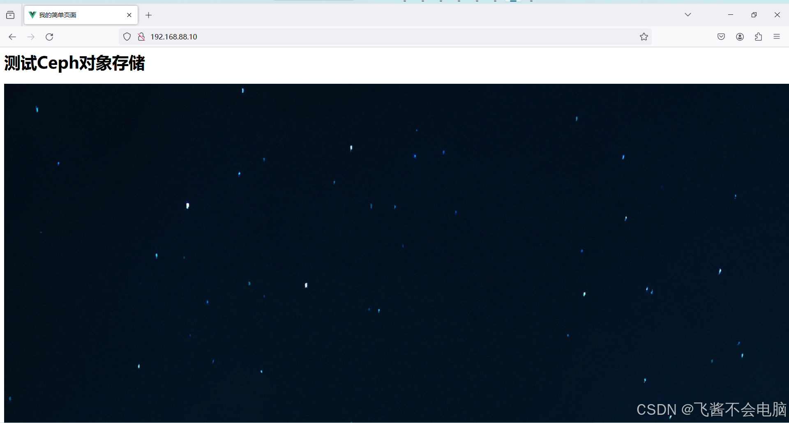Select the 我的简单页面 tab
Image resolution: width=789 pixels, height=423 pixels.
pos(74,15)
